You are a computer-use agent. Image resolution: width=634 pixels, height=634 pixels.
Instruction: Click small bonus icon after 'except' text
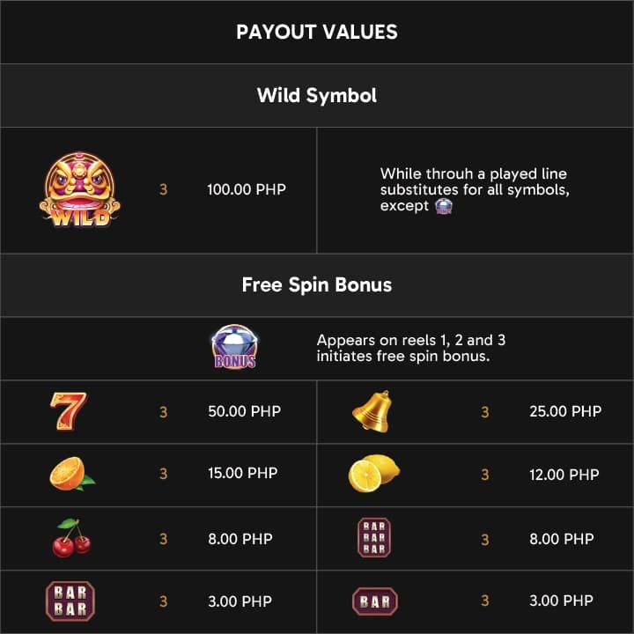tap(444, 206)
